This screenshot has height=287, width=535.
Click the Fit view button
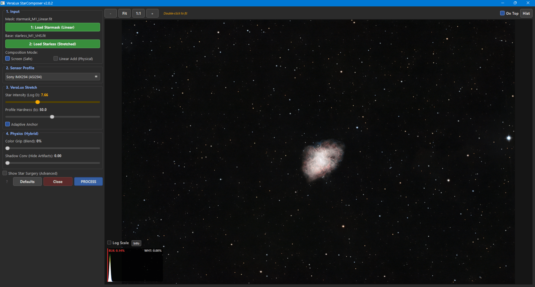pyautogui.click(x=124, y=13)
